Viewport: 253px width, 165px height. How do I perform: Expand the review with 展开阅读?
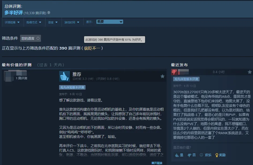[157, 163]
